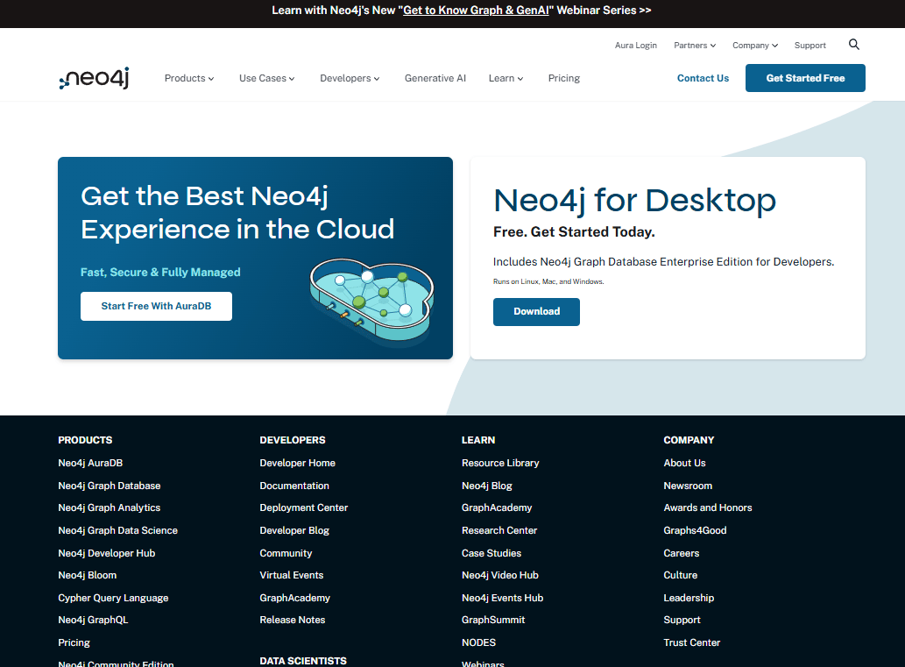The width and height of the screenshot is (905, 667).
Task: Open Neo4j Bloom footer link
Action: 87,575
